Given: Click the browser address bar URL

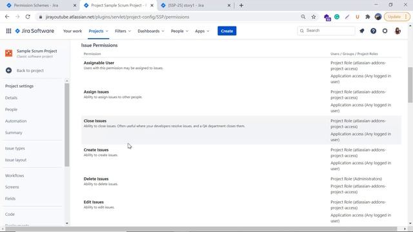Looking at the screenshot, I should coord(117,17).
